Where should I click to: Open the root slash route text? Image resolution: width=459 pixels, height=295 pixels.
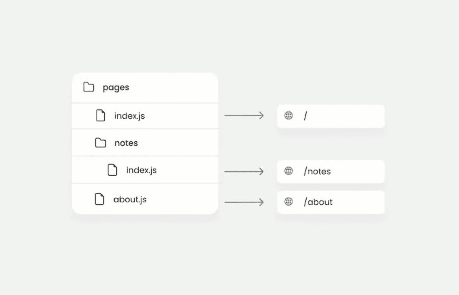pos(306,116)
